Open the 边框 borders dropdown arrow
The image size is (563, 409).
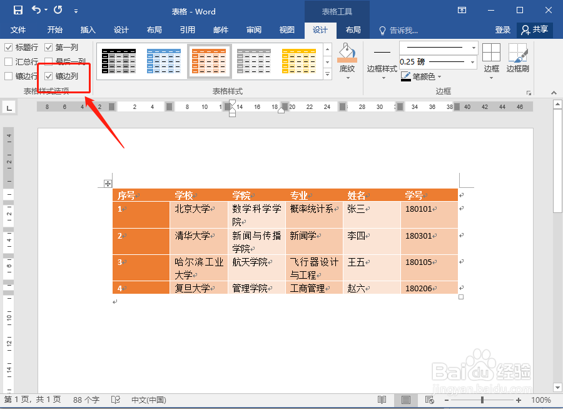[x=491, y=78]
